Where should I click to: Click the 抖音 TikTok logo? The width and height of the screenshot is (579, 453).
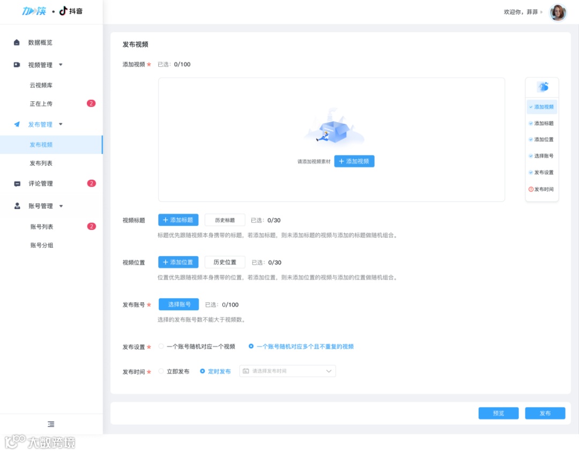(x=71, y=11)
